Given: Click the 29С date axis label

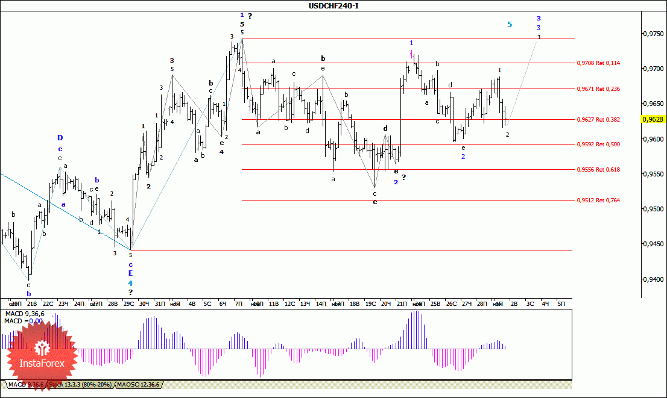Looking at the screenshot, I should pyautogui.click(x=128, y=303).
